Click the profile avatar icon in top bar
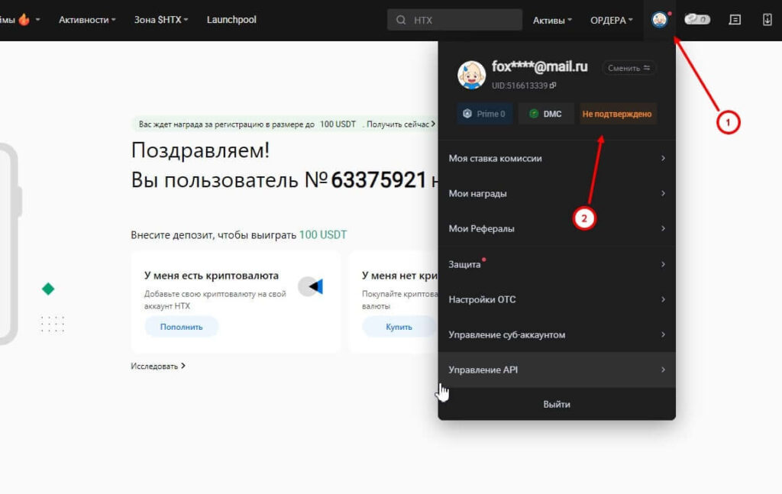Image resolution: width=782 pixels, height=494 pixels. coord(659,20)
